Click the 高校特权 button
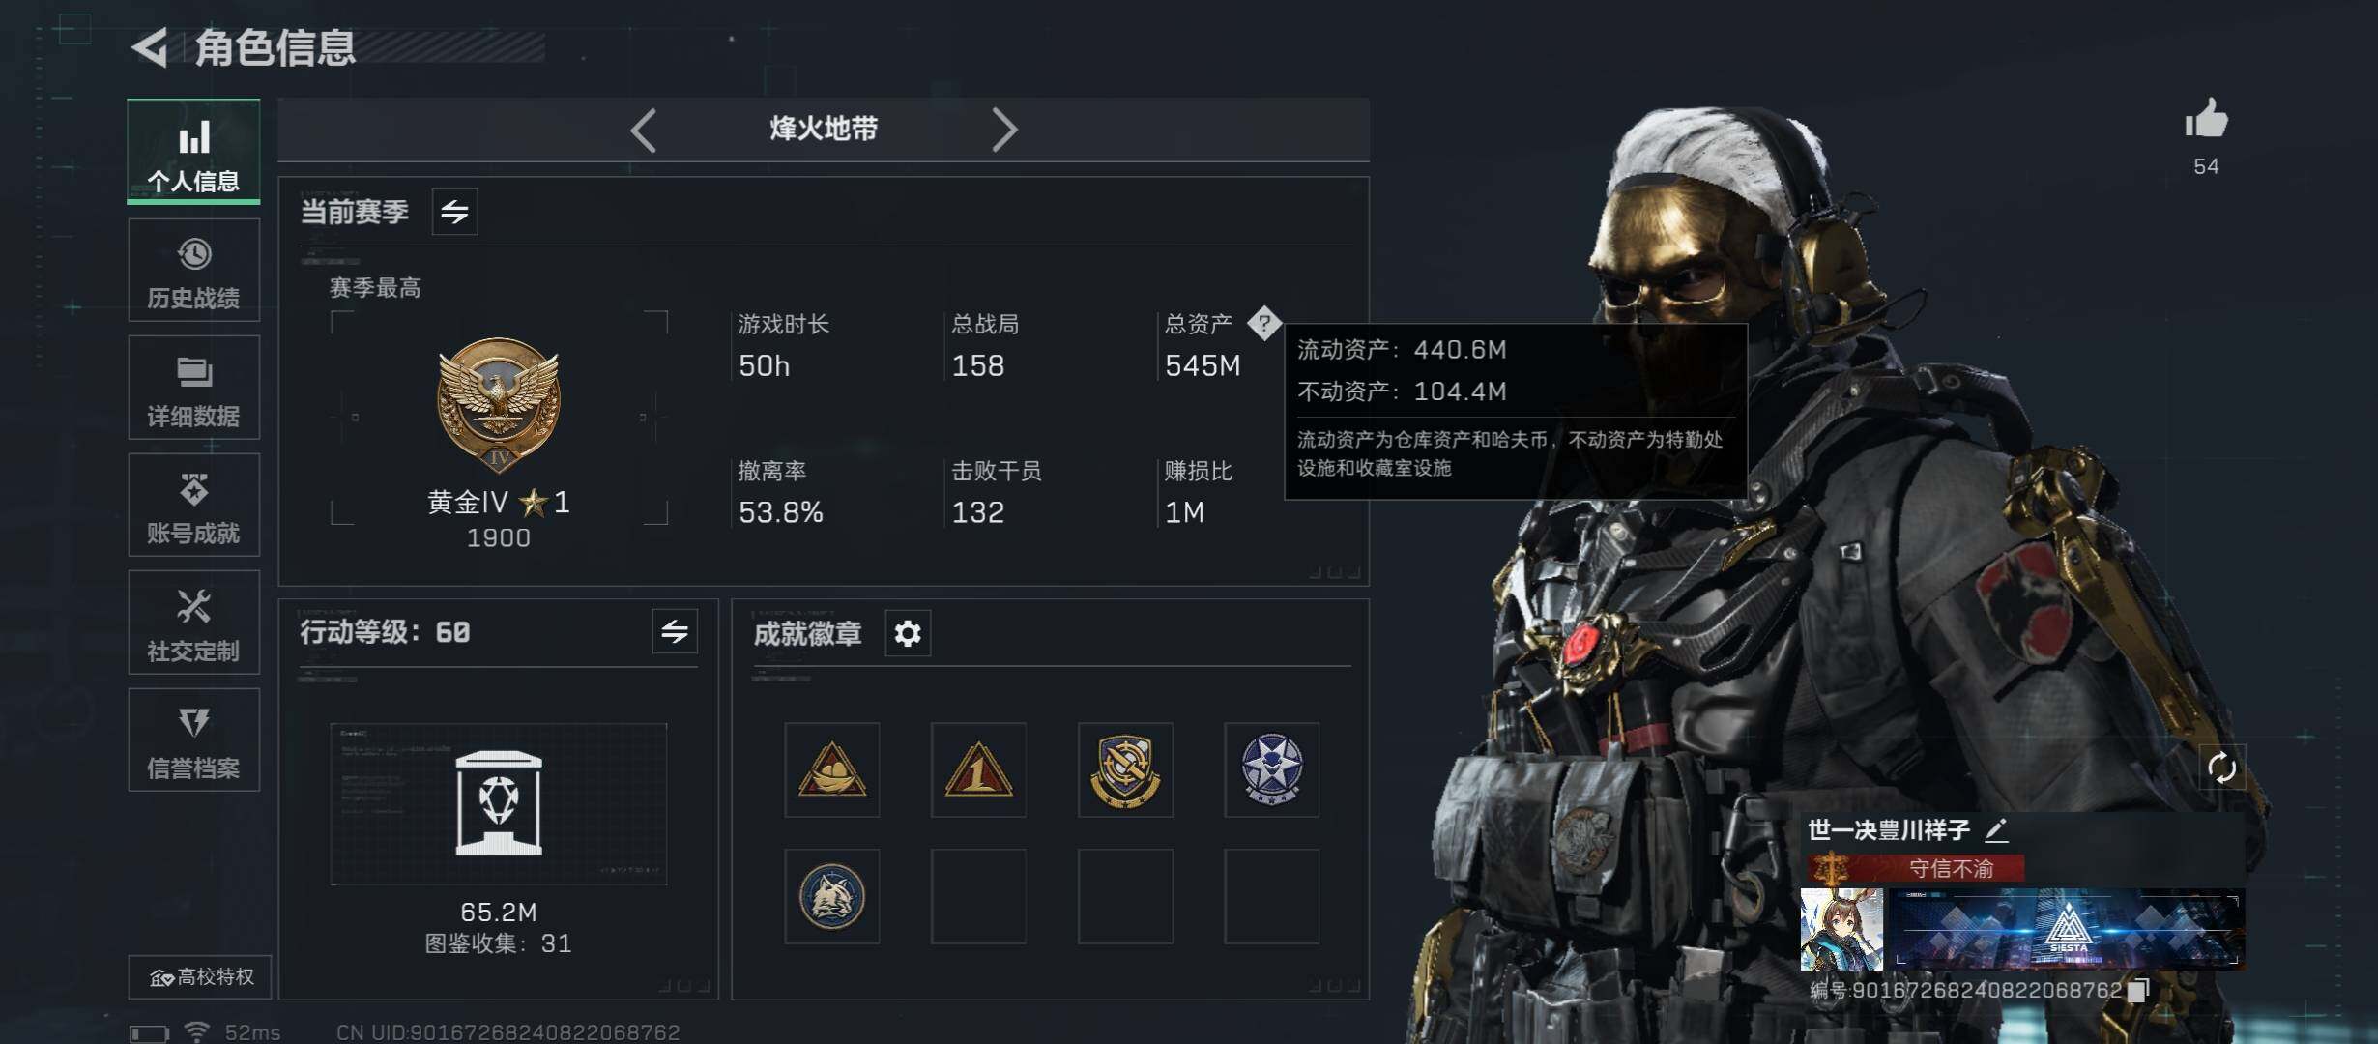The width and height of the screenshot is (2378, 1044). tap(200, 977)
